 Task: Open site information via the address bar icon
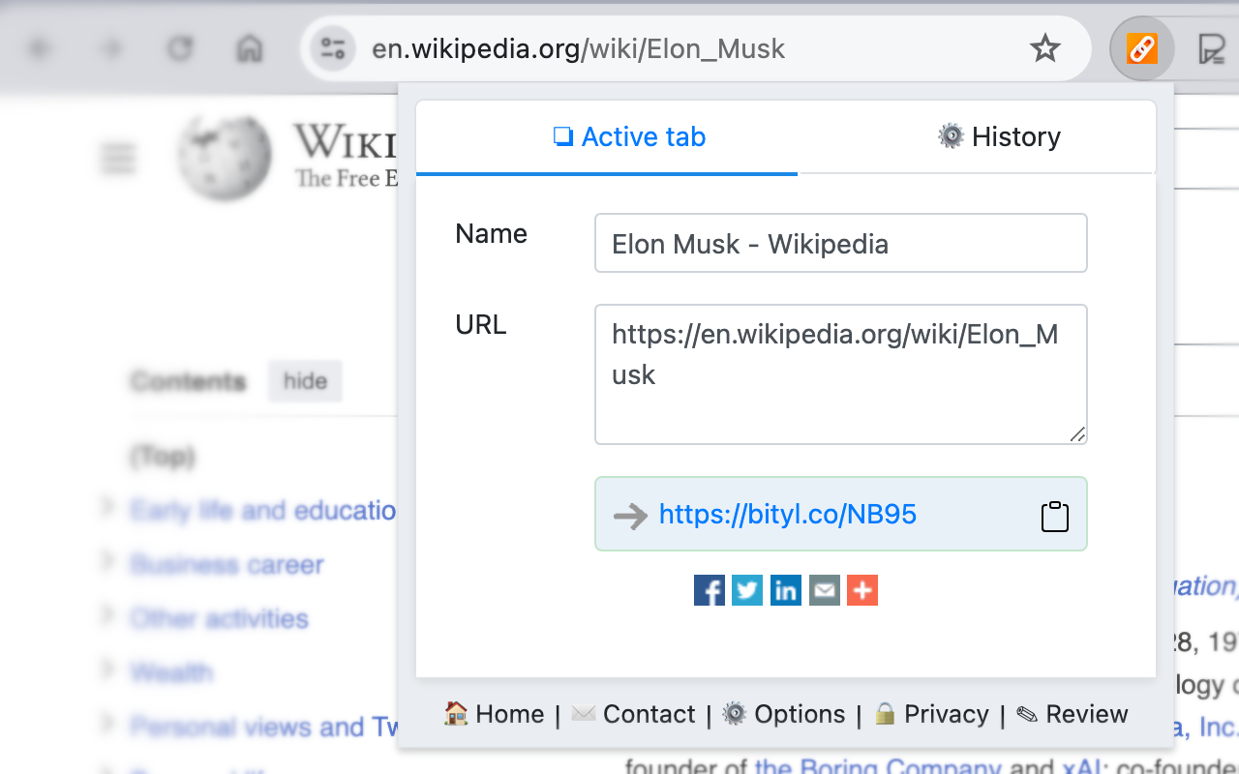click(332, 47)
